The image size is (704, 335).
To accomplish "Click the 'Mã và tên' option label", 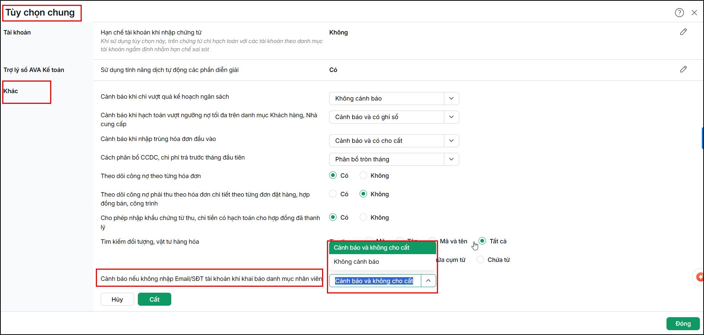I will tap(454, 242).
